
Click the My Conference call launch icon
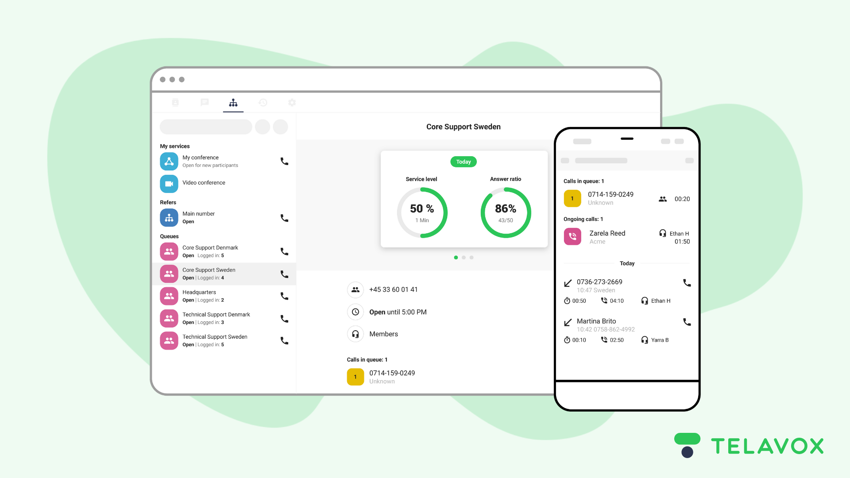click(x=283, y=162)
